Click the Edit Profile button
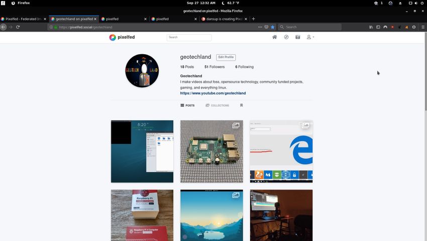This screenshot has height=241, width=427. point(226,57)
